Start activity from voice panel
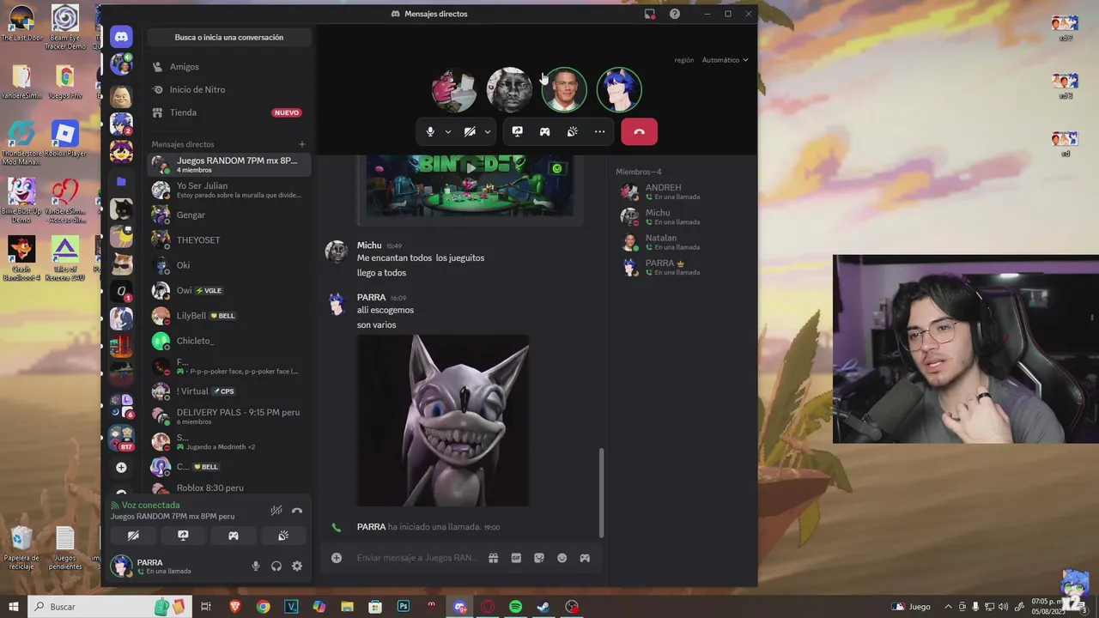The width and height of the screenshot is (1099, 618). pos(233,536)
